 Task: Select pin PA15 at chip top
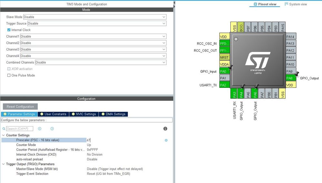pyautogui.click(x=282, y=27)
